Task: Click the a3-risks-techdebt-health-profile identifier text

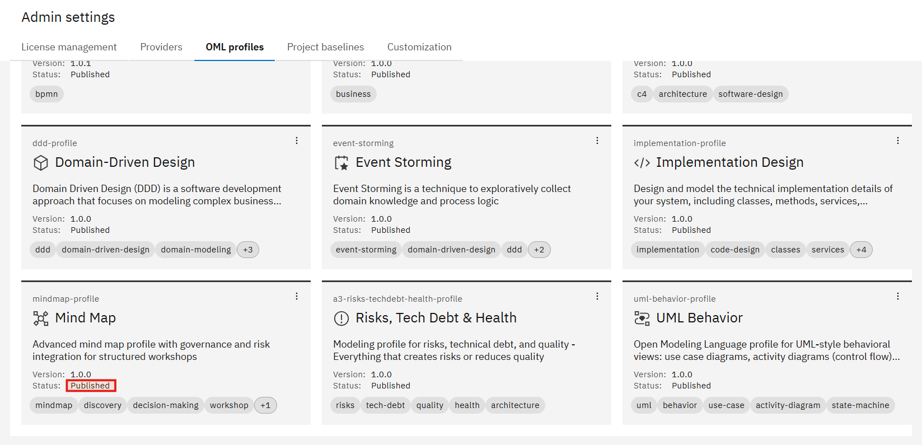Action: (x=397, y=299)
